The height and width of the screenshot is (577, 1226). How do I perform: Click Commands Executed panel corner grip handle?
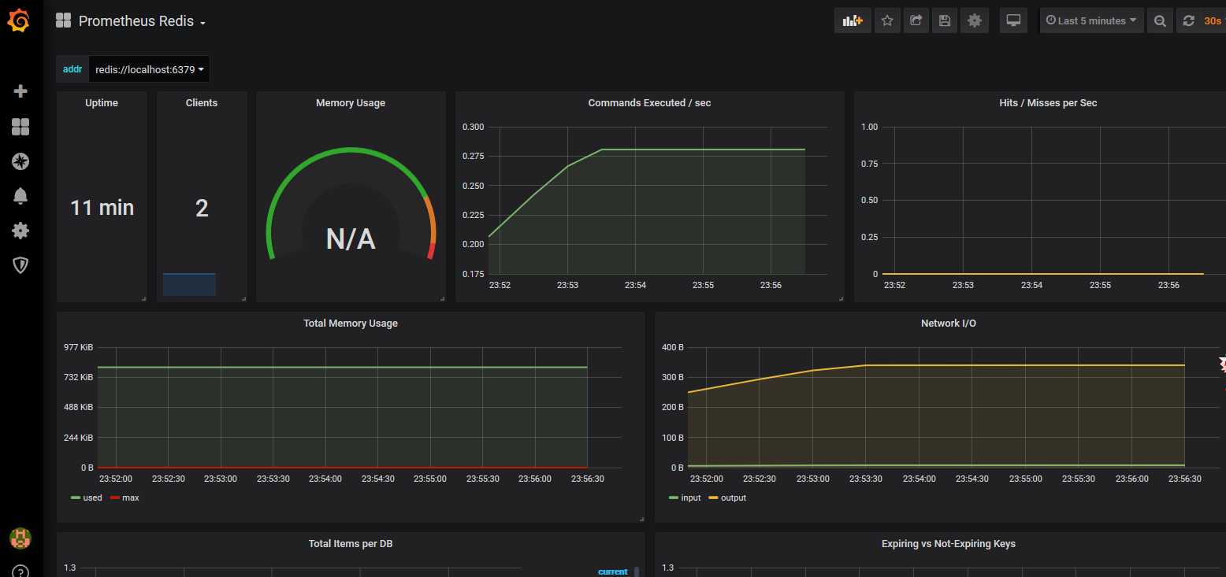point(840,298)
